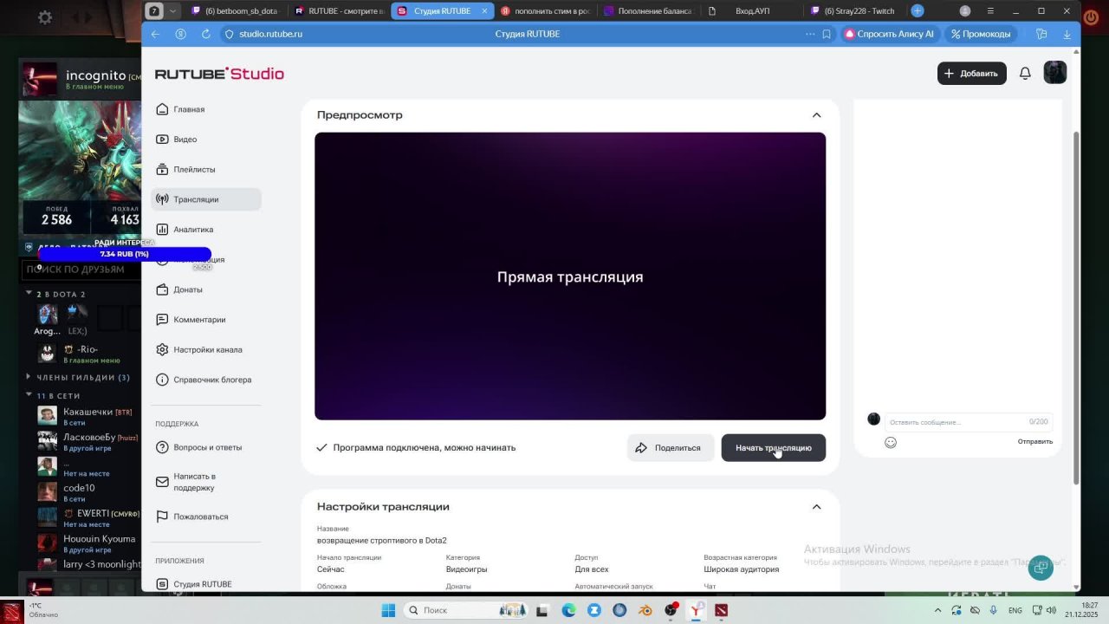This screenshot has height=624, width=1109.
Task: Open a new browser tab
Action: (918, 10)
